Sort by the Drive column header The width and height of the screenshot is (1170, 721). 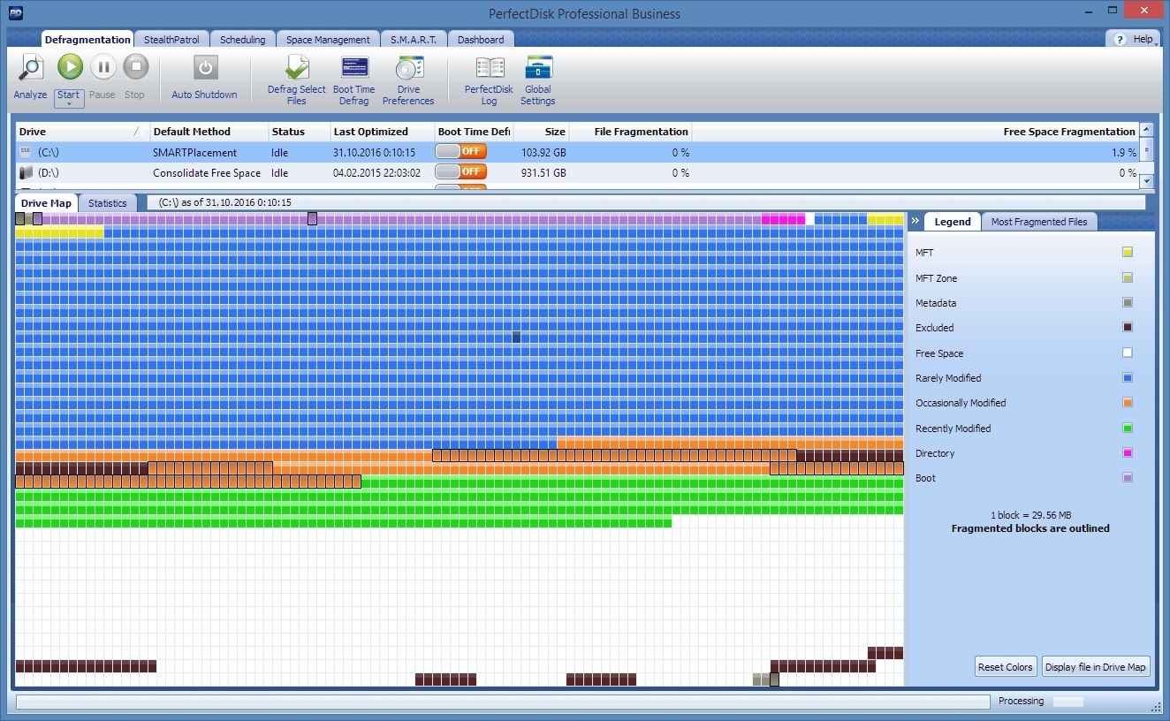[x=82, y=132]
